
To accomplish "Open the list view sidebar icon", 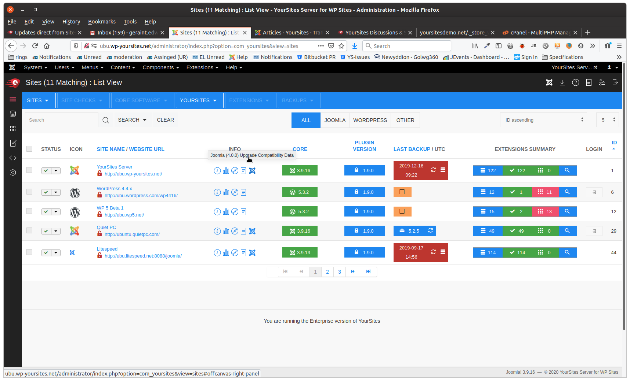I will point(13,99).
